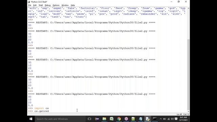Click the Search the web and Windows box

click(60, 119)
